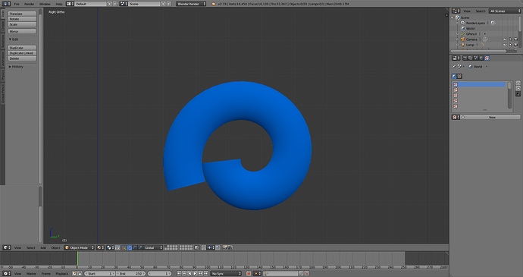Toggle auto keyframe record button in timeline
523x277 pixels.
249,273
